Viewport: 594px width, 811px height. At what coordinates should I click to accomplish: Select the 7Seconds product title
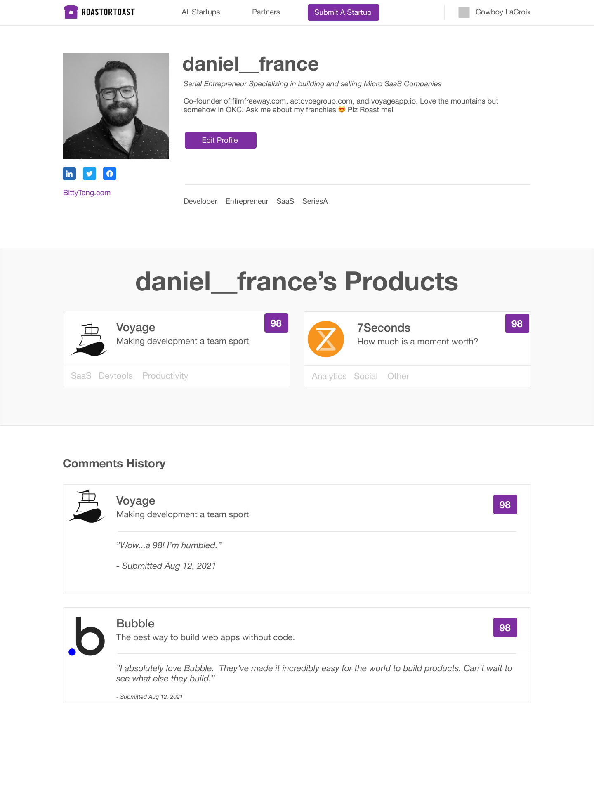point(384,328)
